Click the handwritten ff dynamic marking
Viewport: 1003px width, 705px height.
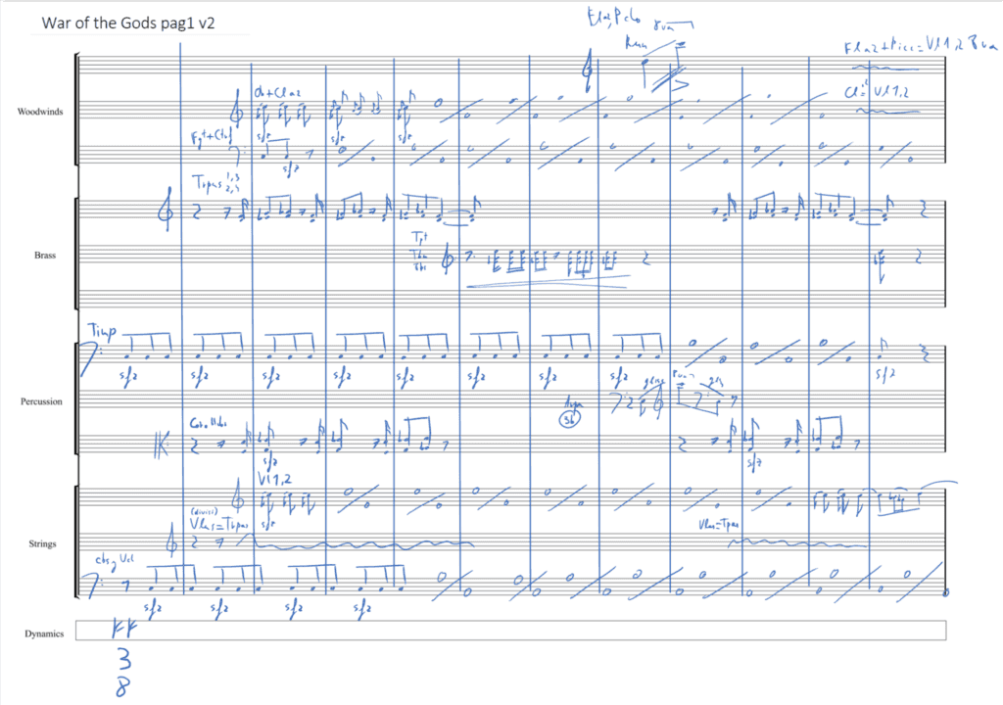(x=123, y=629)
